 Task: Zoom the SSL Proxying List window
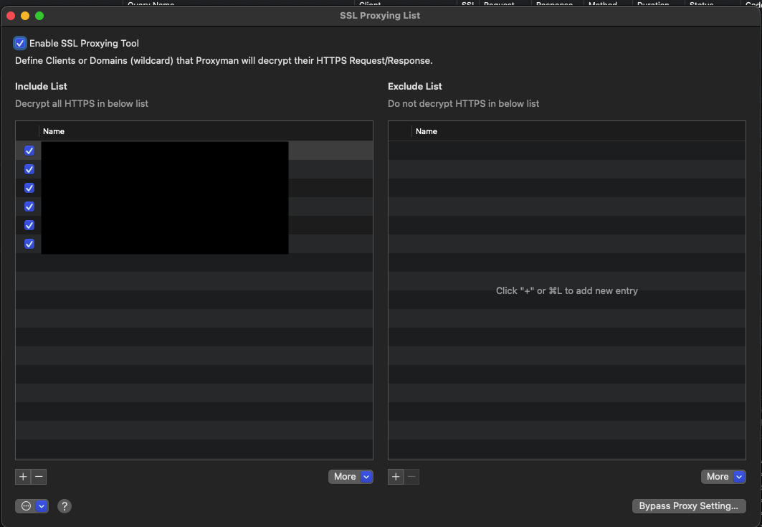pyautogui.click(x=39, y=16)
